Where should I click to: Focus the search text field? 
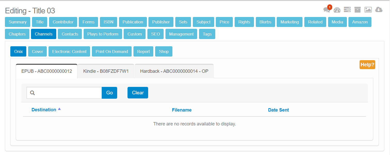pos(64,93)
